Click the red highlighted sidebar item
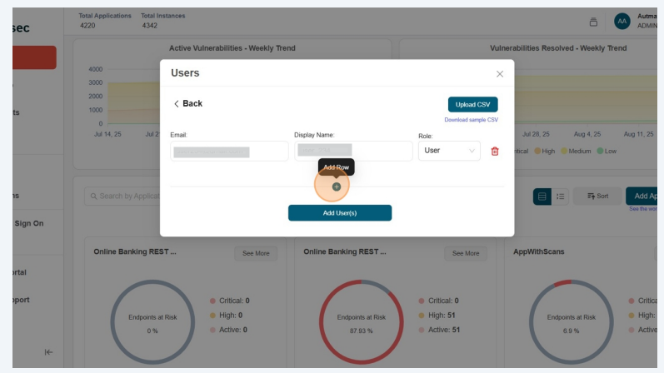 click(34, 57)
